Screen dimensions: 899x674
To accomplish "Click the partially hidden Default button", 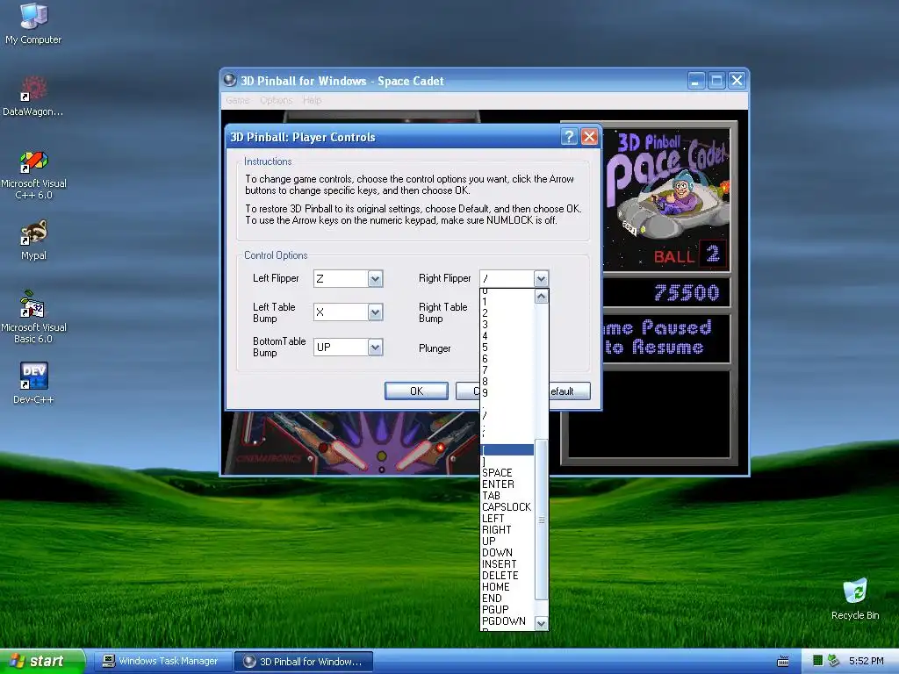I will (569, 391).
